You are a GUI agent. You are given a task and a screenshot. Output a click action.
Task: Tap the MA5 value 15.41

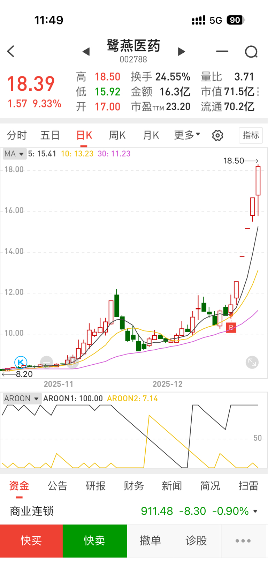[x=47, y=154]
